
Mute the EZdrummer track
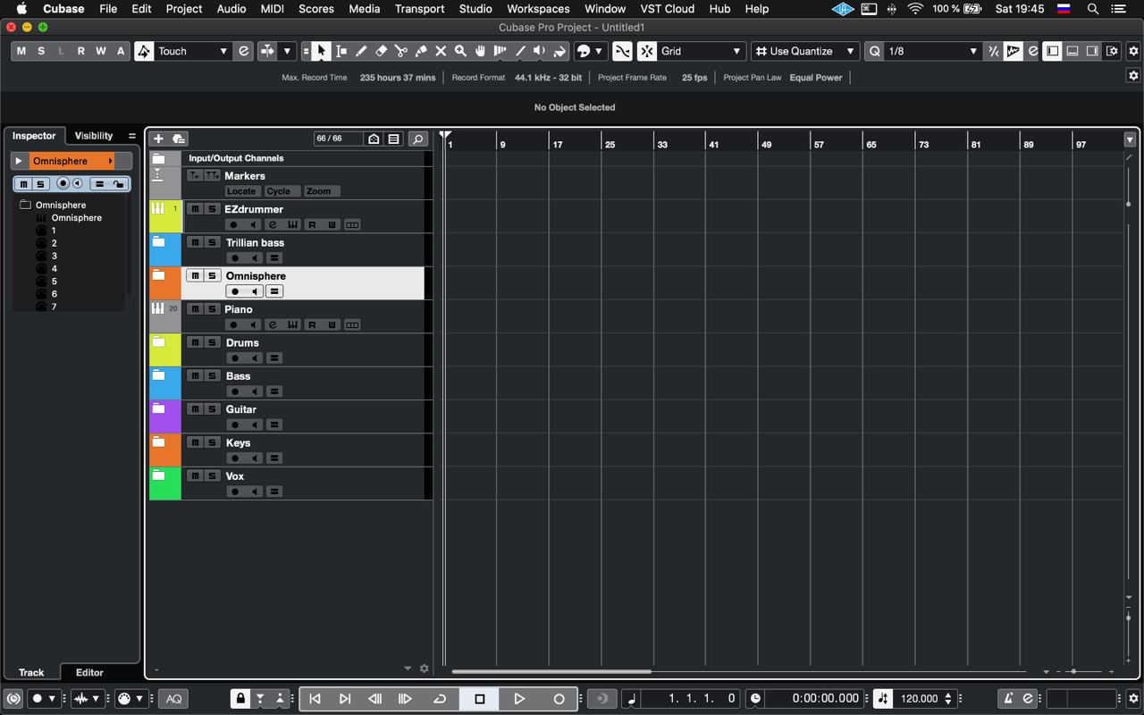(x=195, y=209)
